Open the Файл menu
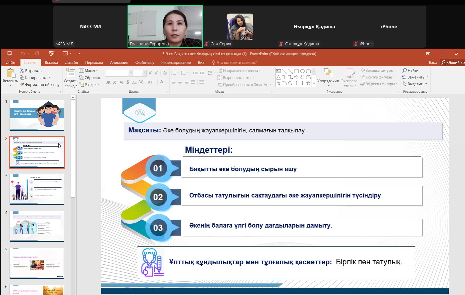The image size is (465, 295). [10, 63]
